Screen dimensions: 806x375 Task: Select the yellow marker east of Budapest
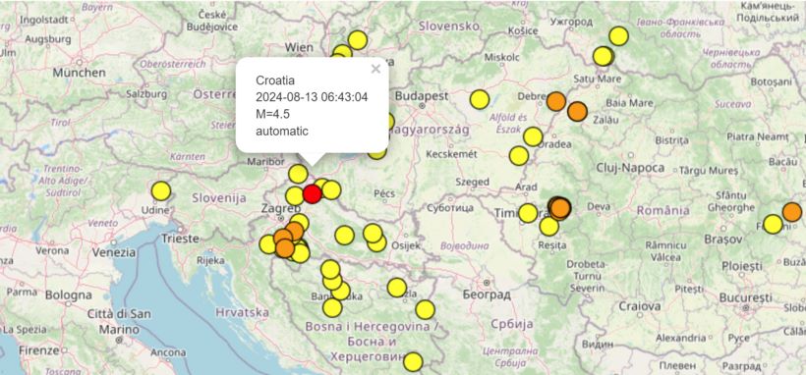click(479, 100)
